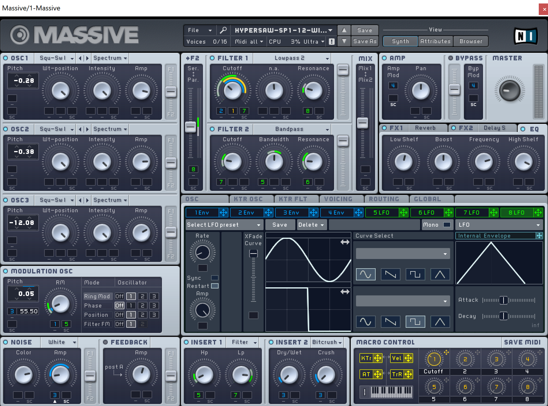Click the TrR macro drag-handle icon
The height and width of the screenshot is (406, 548).
(x=408, y=375)
